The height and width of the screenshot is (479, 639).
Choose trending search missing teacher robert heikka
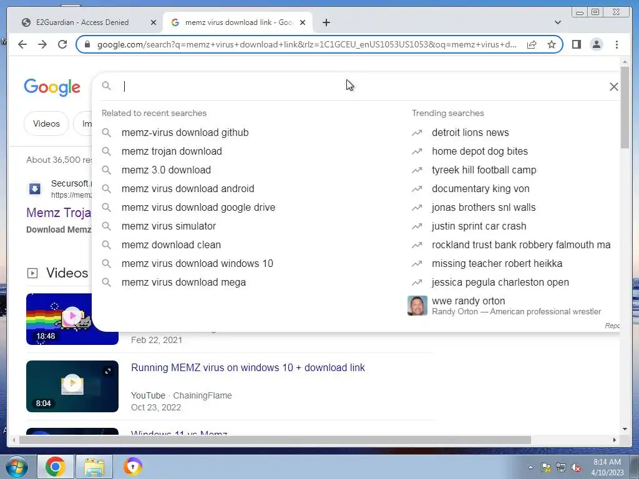(x=497, y=264)
